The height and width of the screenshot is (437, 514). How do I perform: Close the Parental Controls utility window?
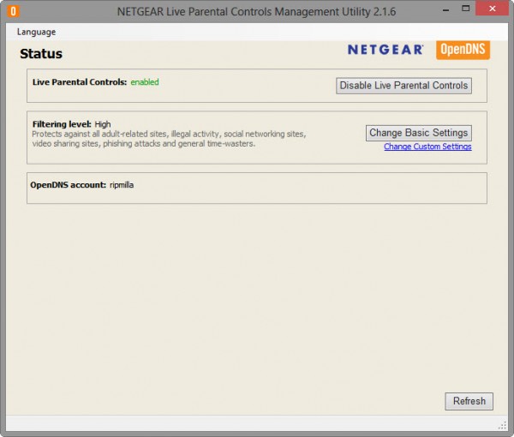click(x=492, y=9)
